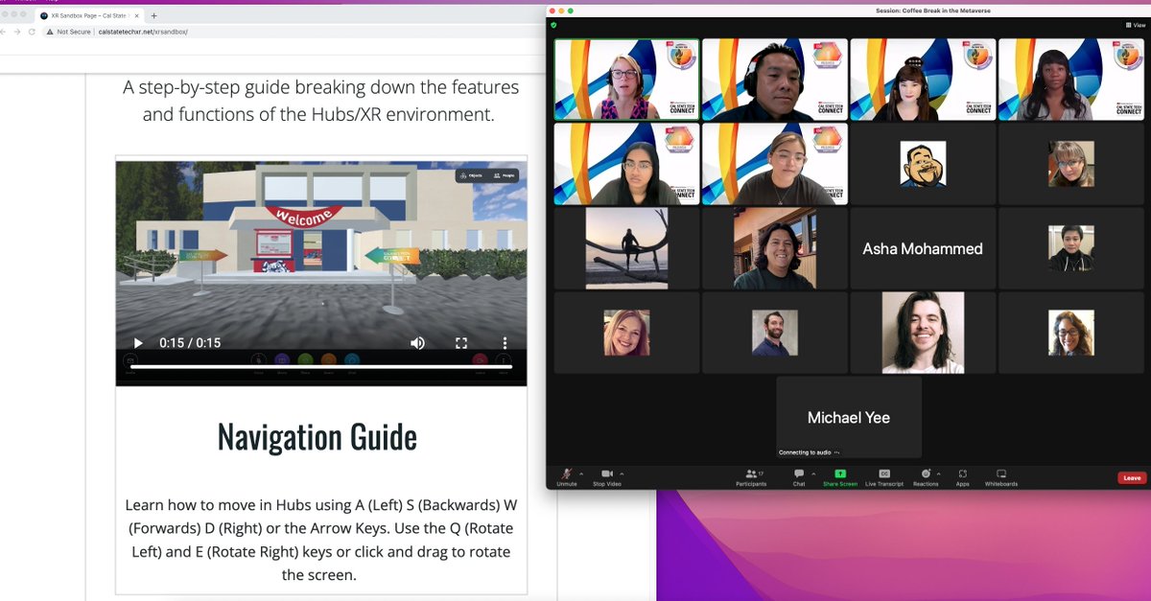Open the video's three-dot more options
The image size is (1151, 601).
[x=505, y=343]
